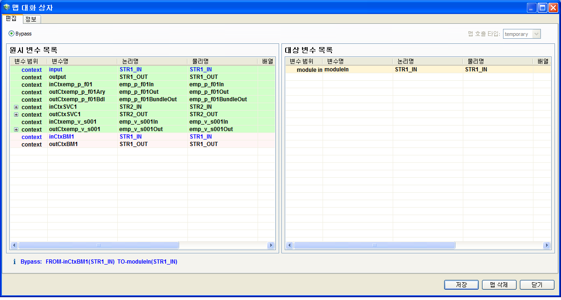Click the 닫기 close button

coord(537,285)
